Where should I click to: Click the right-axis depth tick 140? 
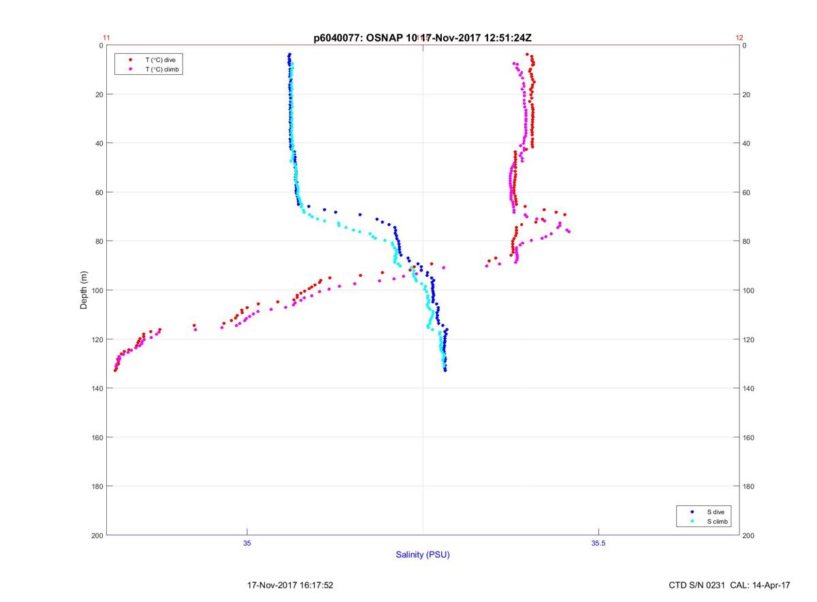pyautogui.click(x=748, y=388)
